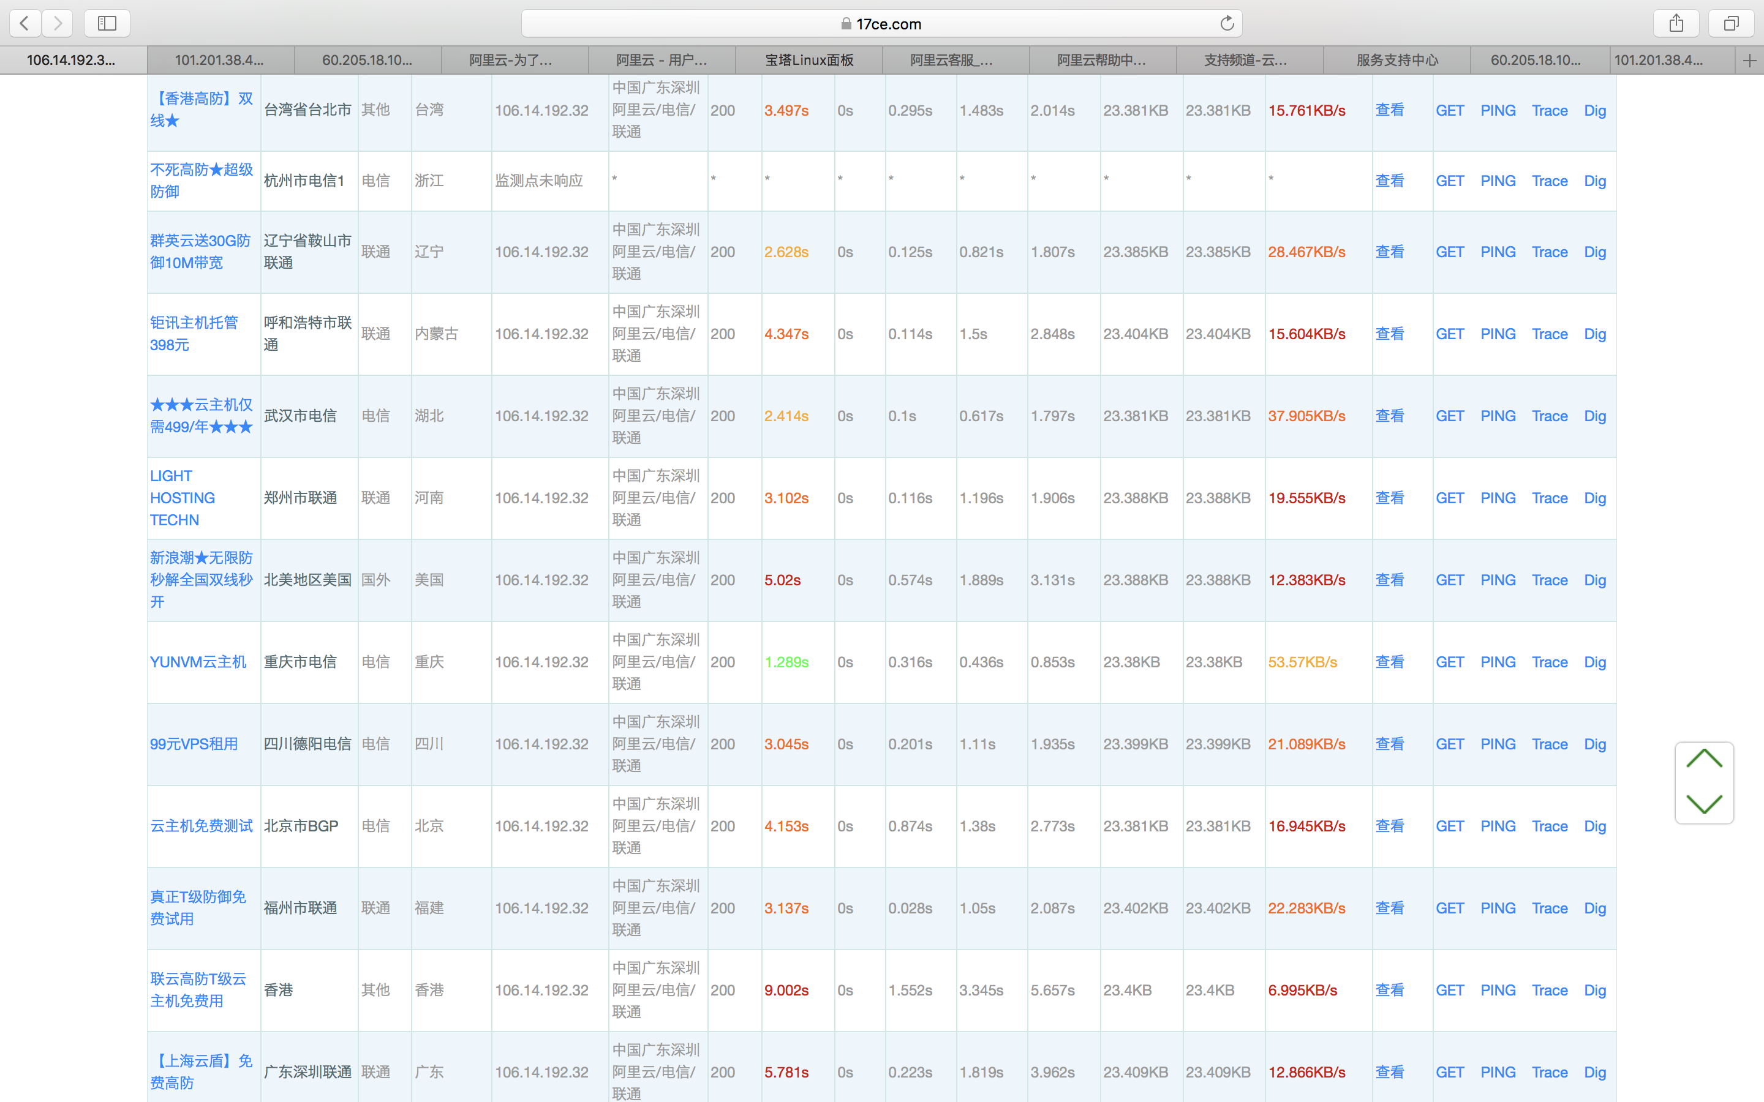Show all tabs overview icon

[1731, 23]
